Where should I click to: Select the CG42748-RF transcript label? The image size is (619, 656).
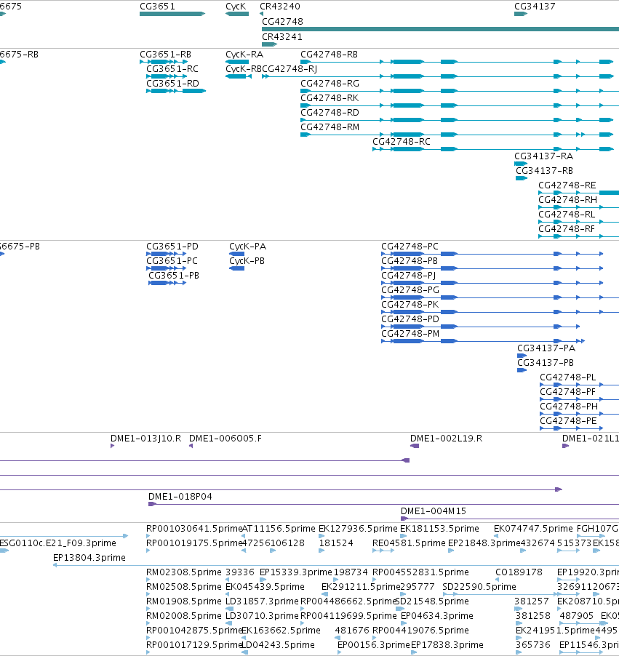coord(567,229)
